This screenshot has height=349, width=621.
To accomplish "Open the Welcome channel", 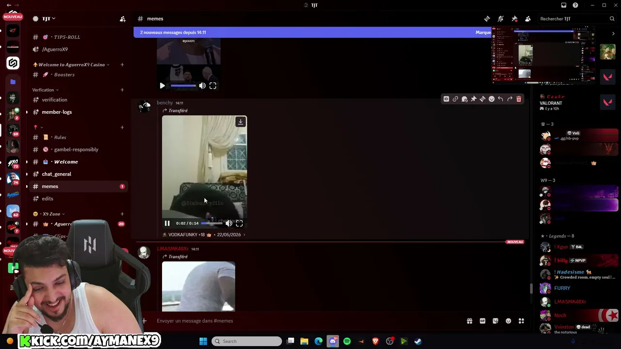I will click(65, 162).
